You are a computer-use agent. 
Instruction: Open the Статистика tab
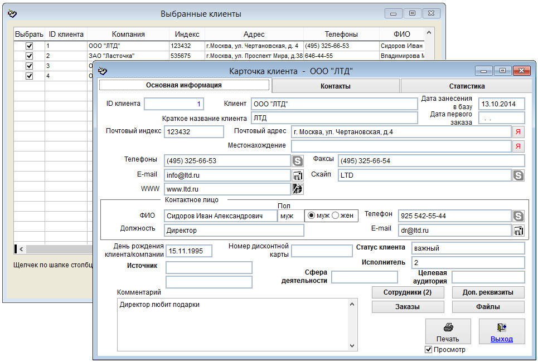coord(467,86)
